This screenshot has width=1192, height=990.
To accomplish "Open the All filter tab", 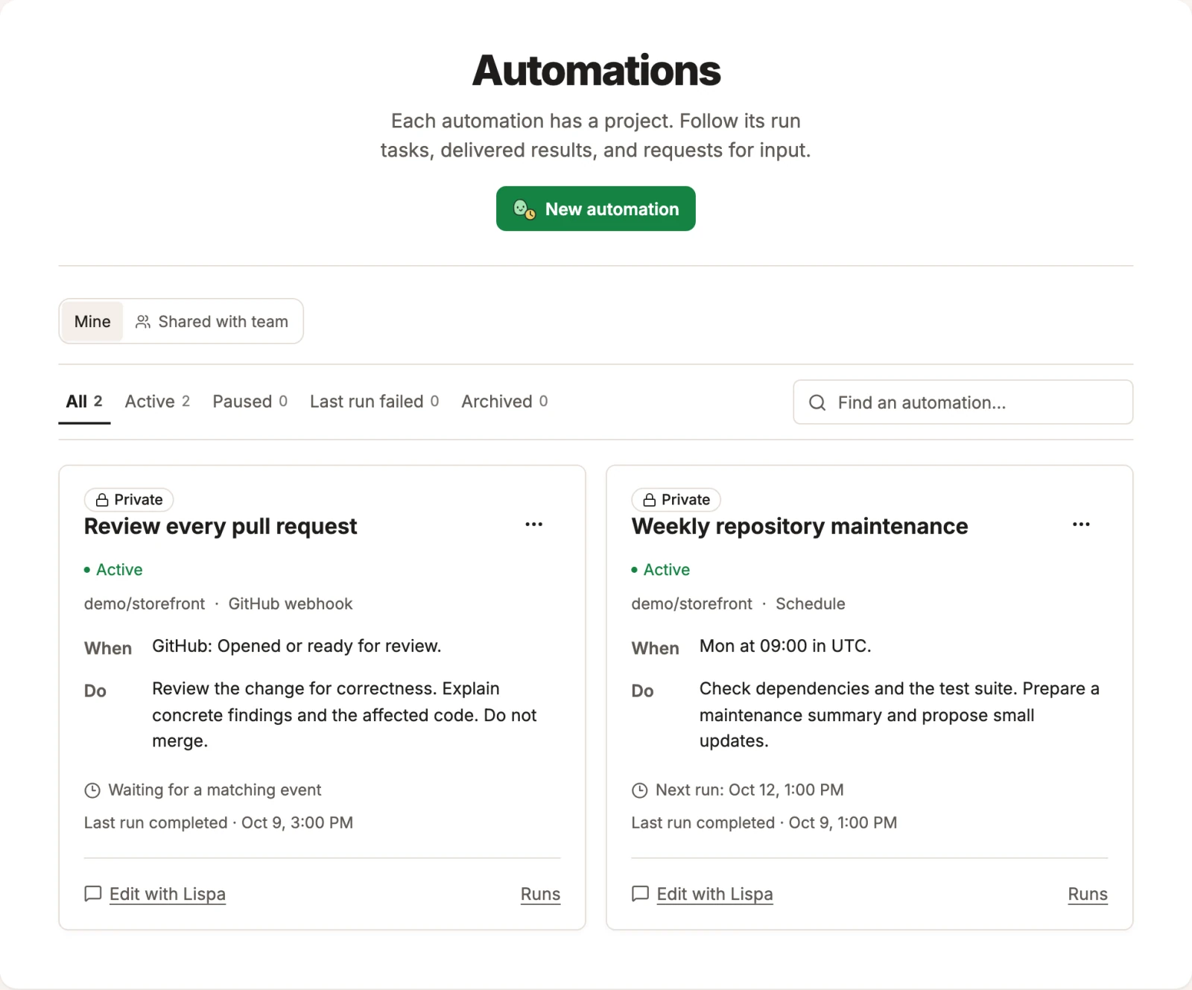I will point(84,402).
